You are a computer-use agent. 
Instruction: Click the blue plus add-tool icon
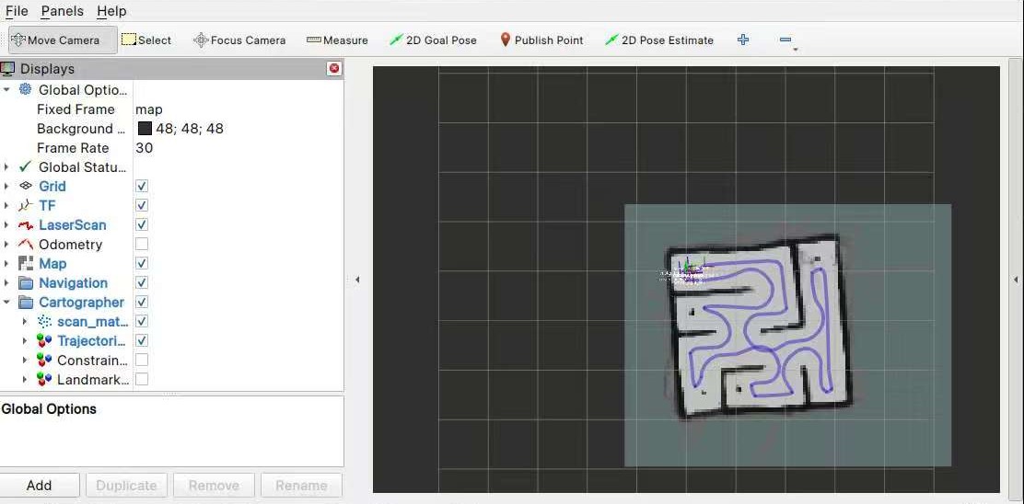coord(743,40)
